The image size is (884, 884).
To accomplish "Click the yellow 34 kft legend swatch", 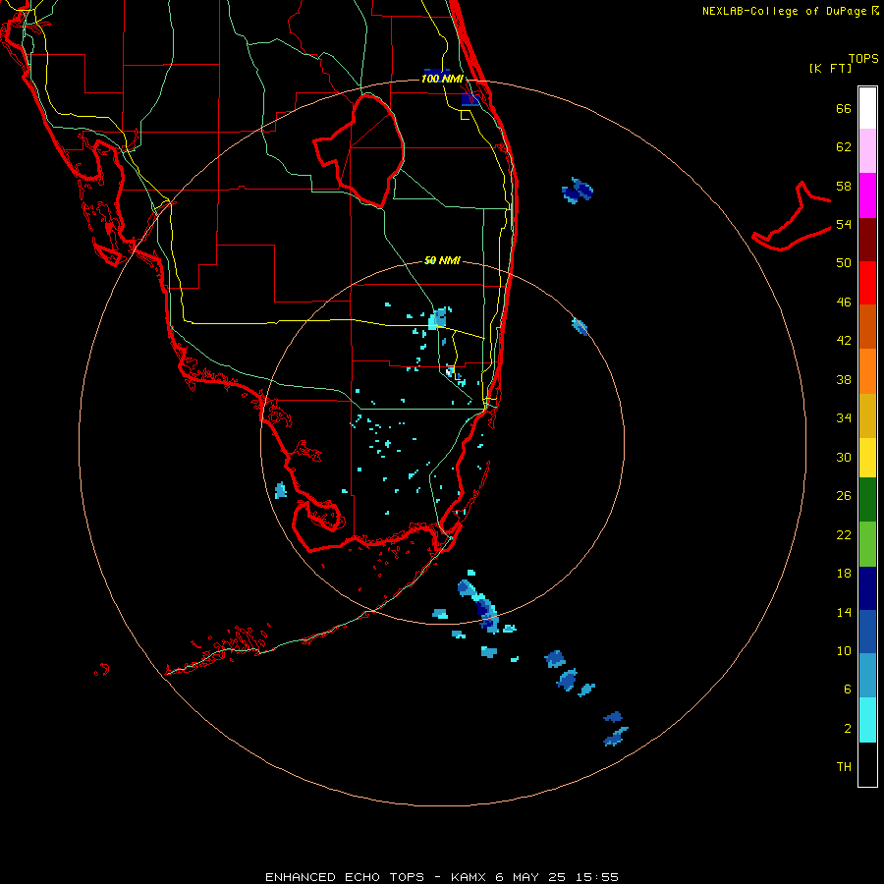I will click(x=867, y=458).
